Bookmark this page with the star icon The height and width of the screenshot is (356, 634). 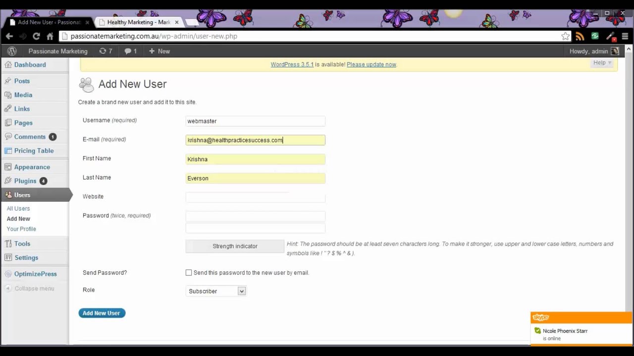[x=565, y=36]
